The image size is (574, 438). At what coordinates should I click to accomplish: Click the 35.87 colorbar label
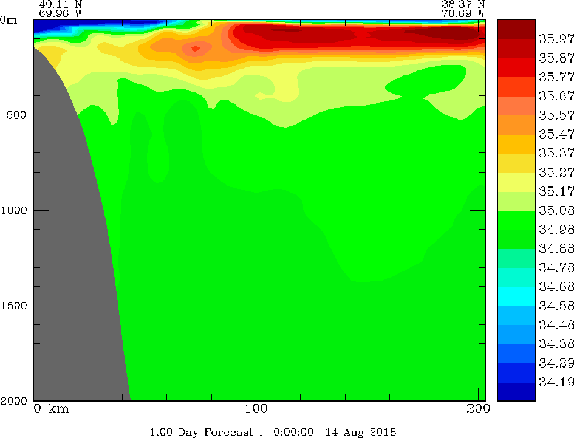[556, 58]
